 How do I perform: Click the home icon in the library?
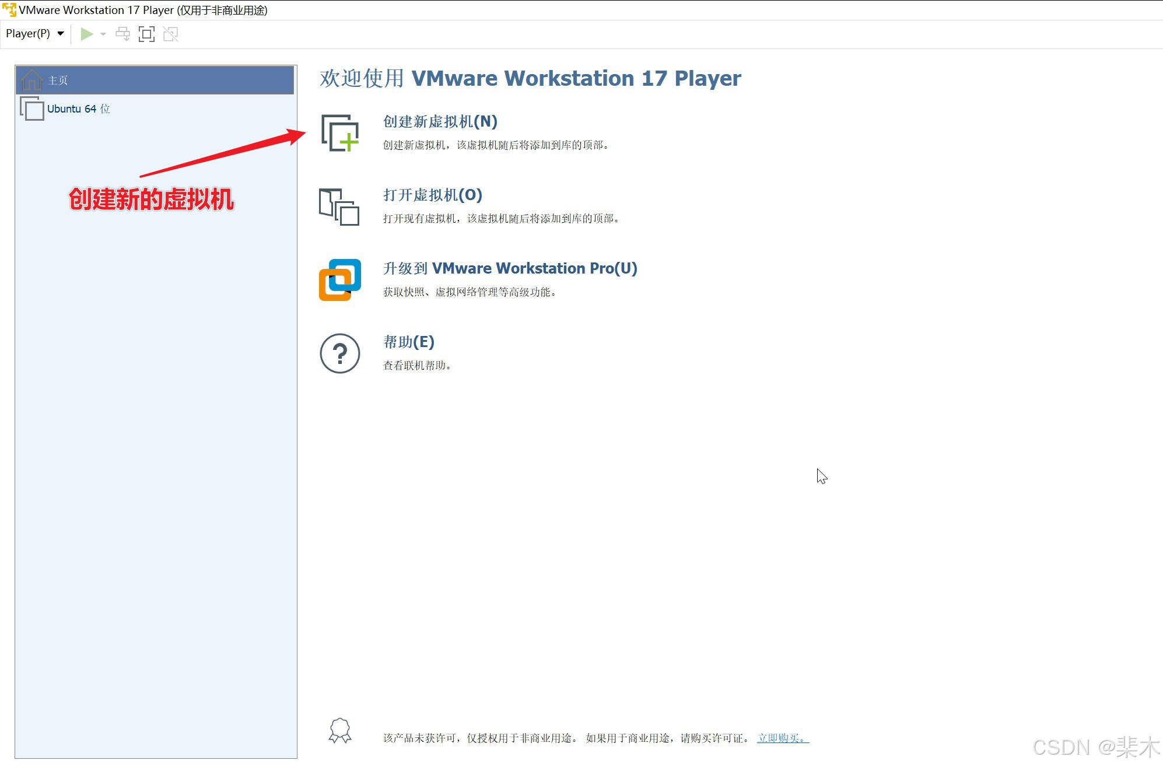point(31,80)
